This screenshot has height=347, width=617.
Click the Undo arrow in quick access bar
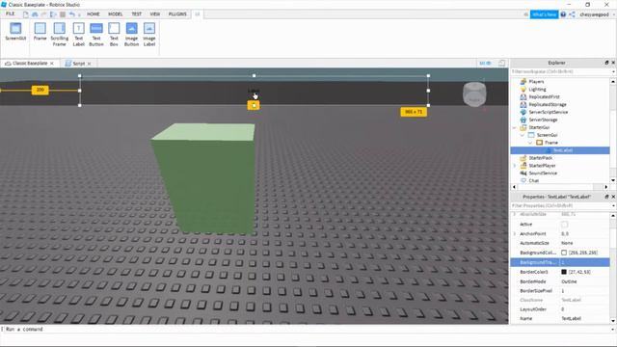[x=72, y=14]
